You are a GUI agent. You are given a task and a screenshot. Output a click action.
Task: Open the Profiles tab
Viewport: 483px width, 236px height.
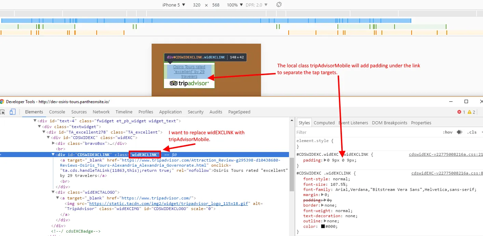coord(146,112)
